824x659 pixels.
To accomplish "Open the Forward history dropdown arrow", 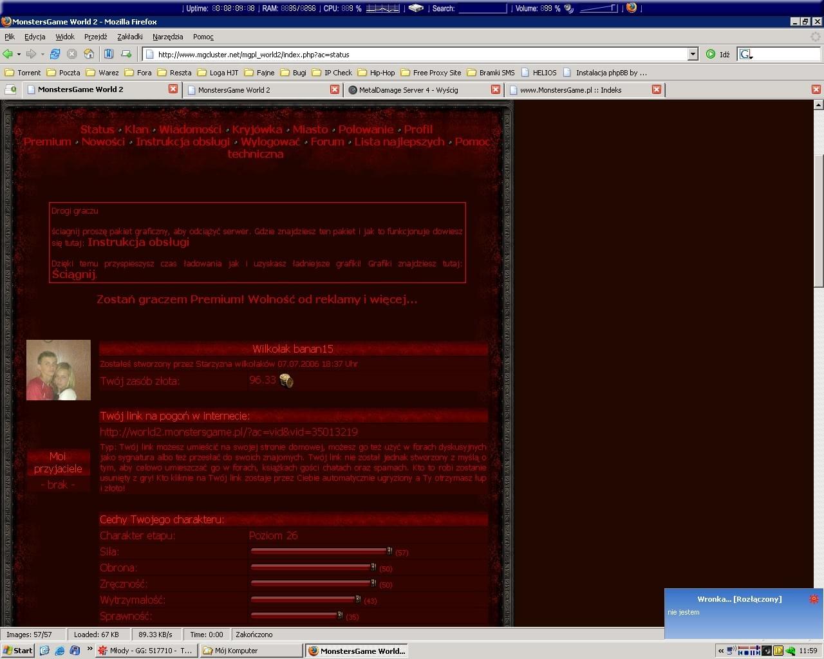I will (x=42, y=54).
